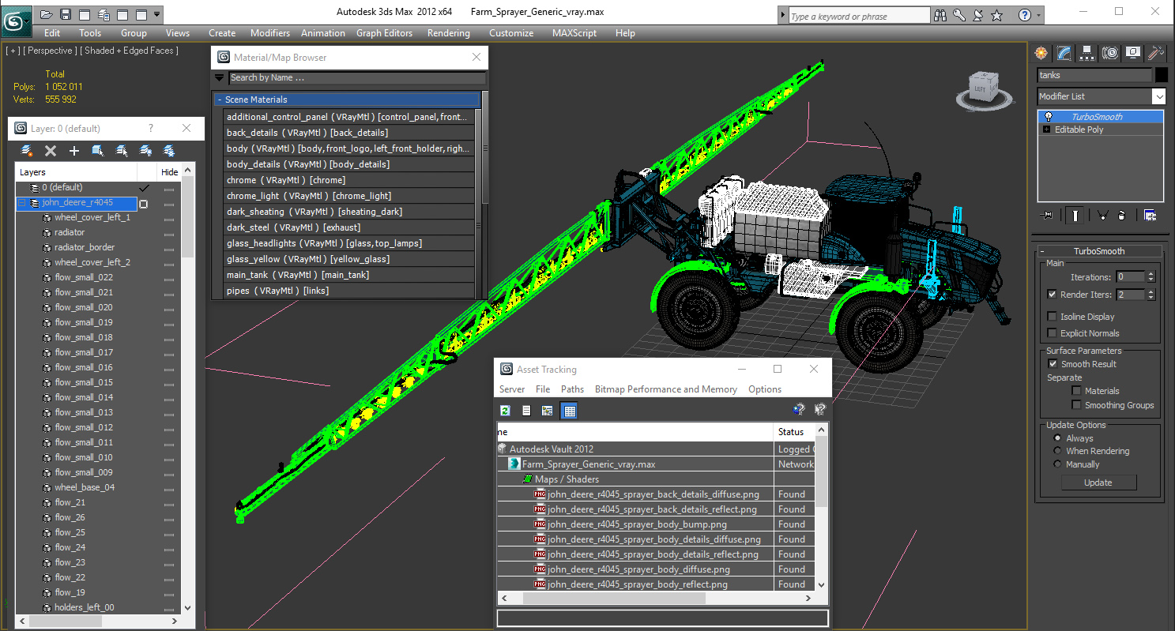Click the Save File floppy icon

pos(66,14)
